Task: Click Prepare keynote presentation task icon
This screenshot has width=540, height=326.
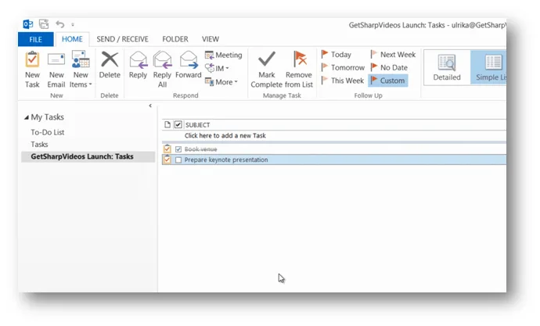Action: (167, 159)
